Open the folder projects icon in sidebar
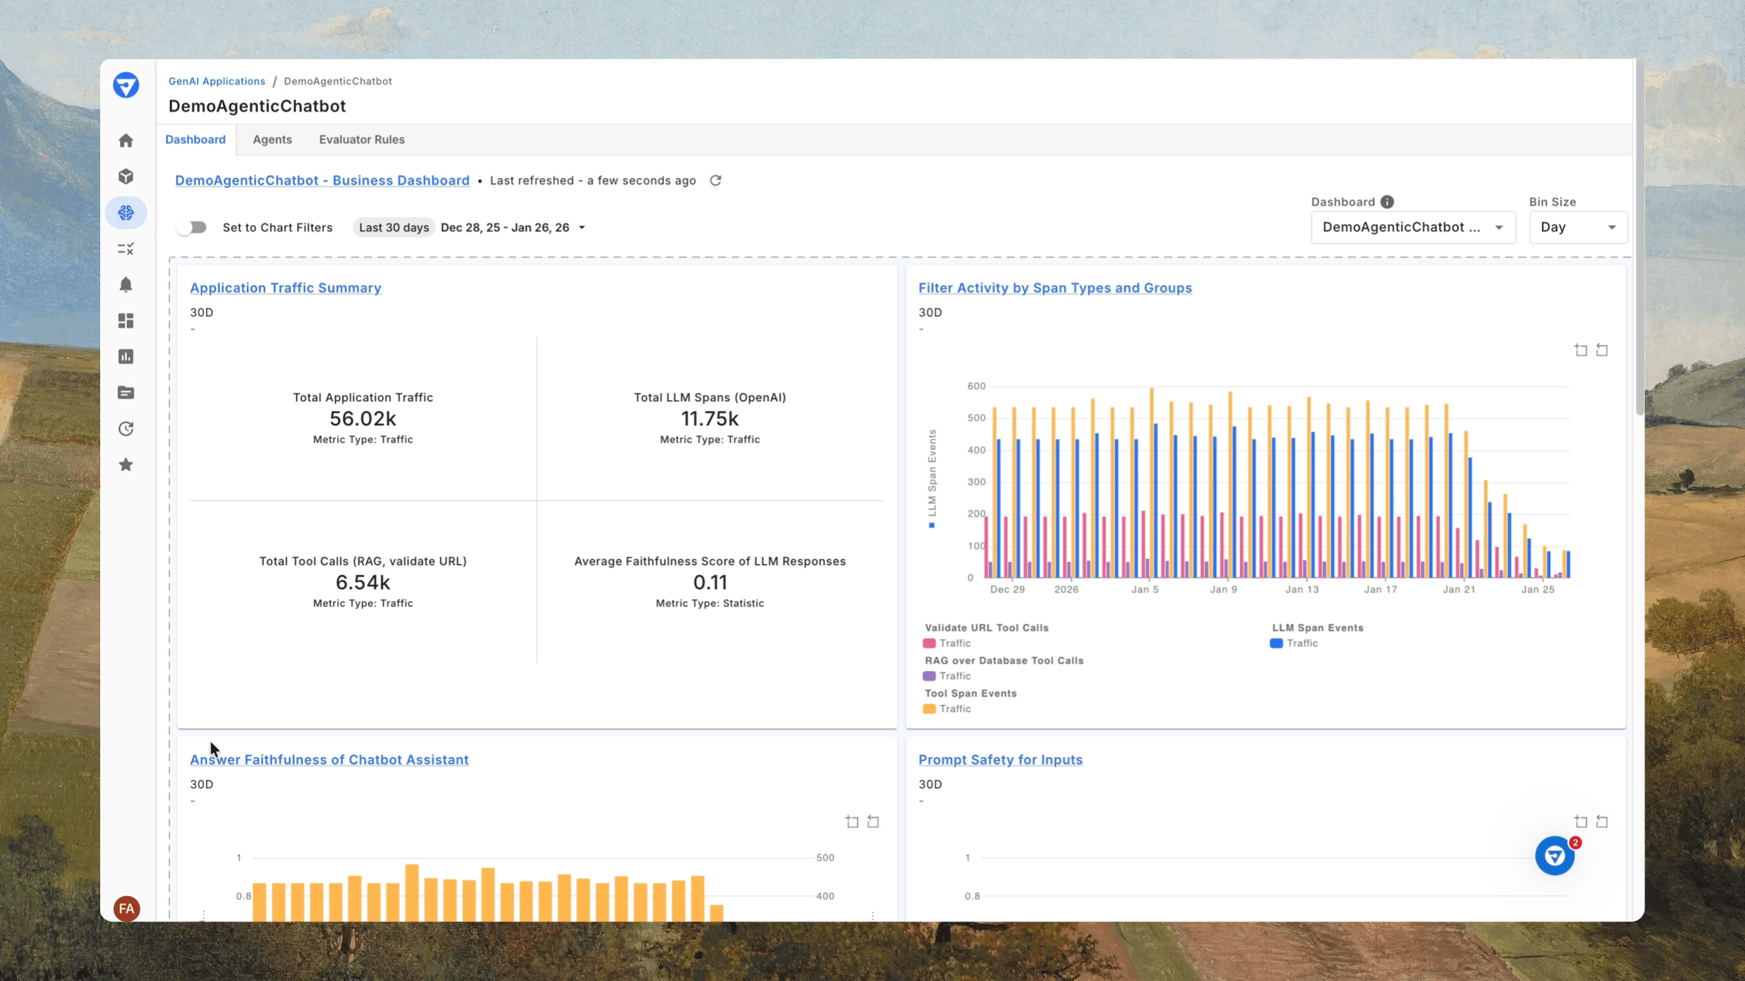 tap(125, 393)
